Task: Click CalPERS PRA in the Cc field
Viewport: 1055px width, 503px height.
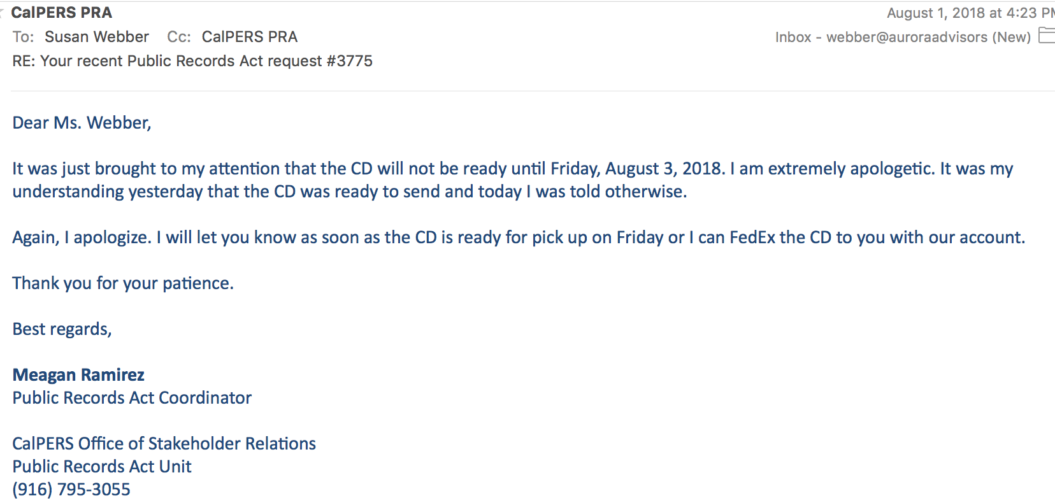Action: [250, 37]
